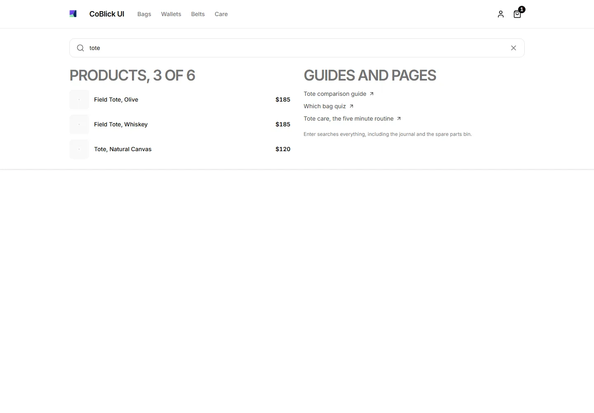This screenshot has width=594, height=413.
Task: Go to the CoBlick UI home link
Action: pyautogui.click(x=107, y=14)
